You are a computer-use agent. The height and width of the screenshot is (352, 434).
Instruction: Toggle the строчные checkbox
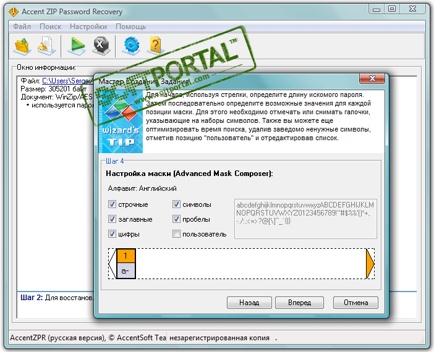pyautogui.click(x=112, y=204)
